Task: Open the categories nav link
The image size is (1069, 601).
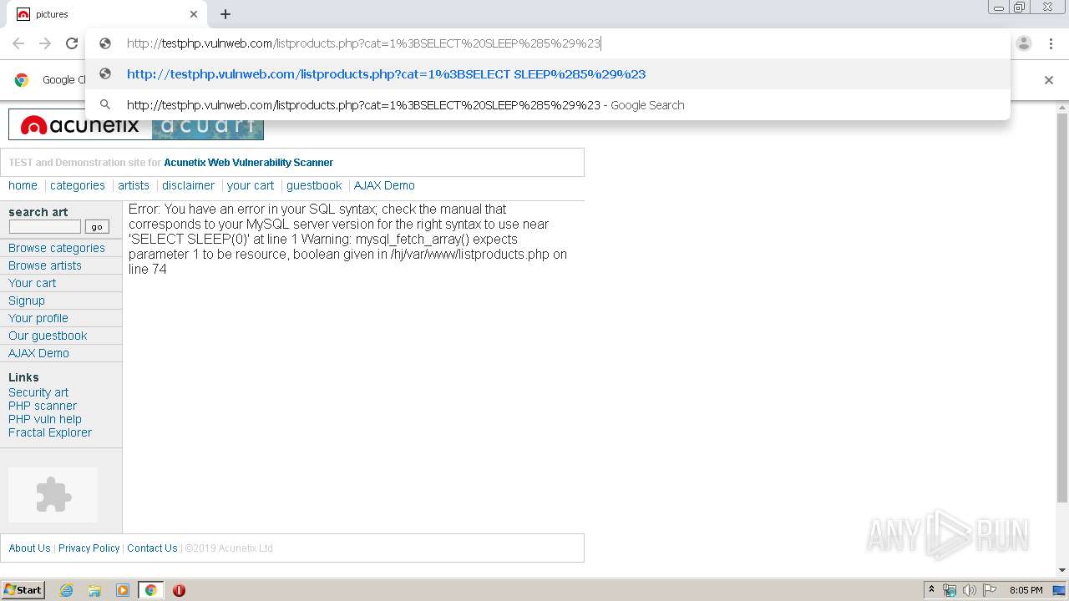Action: click(x=78, y=185)
